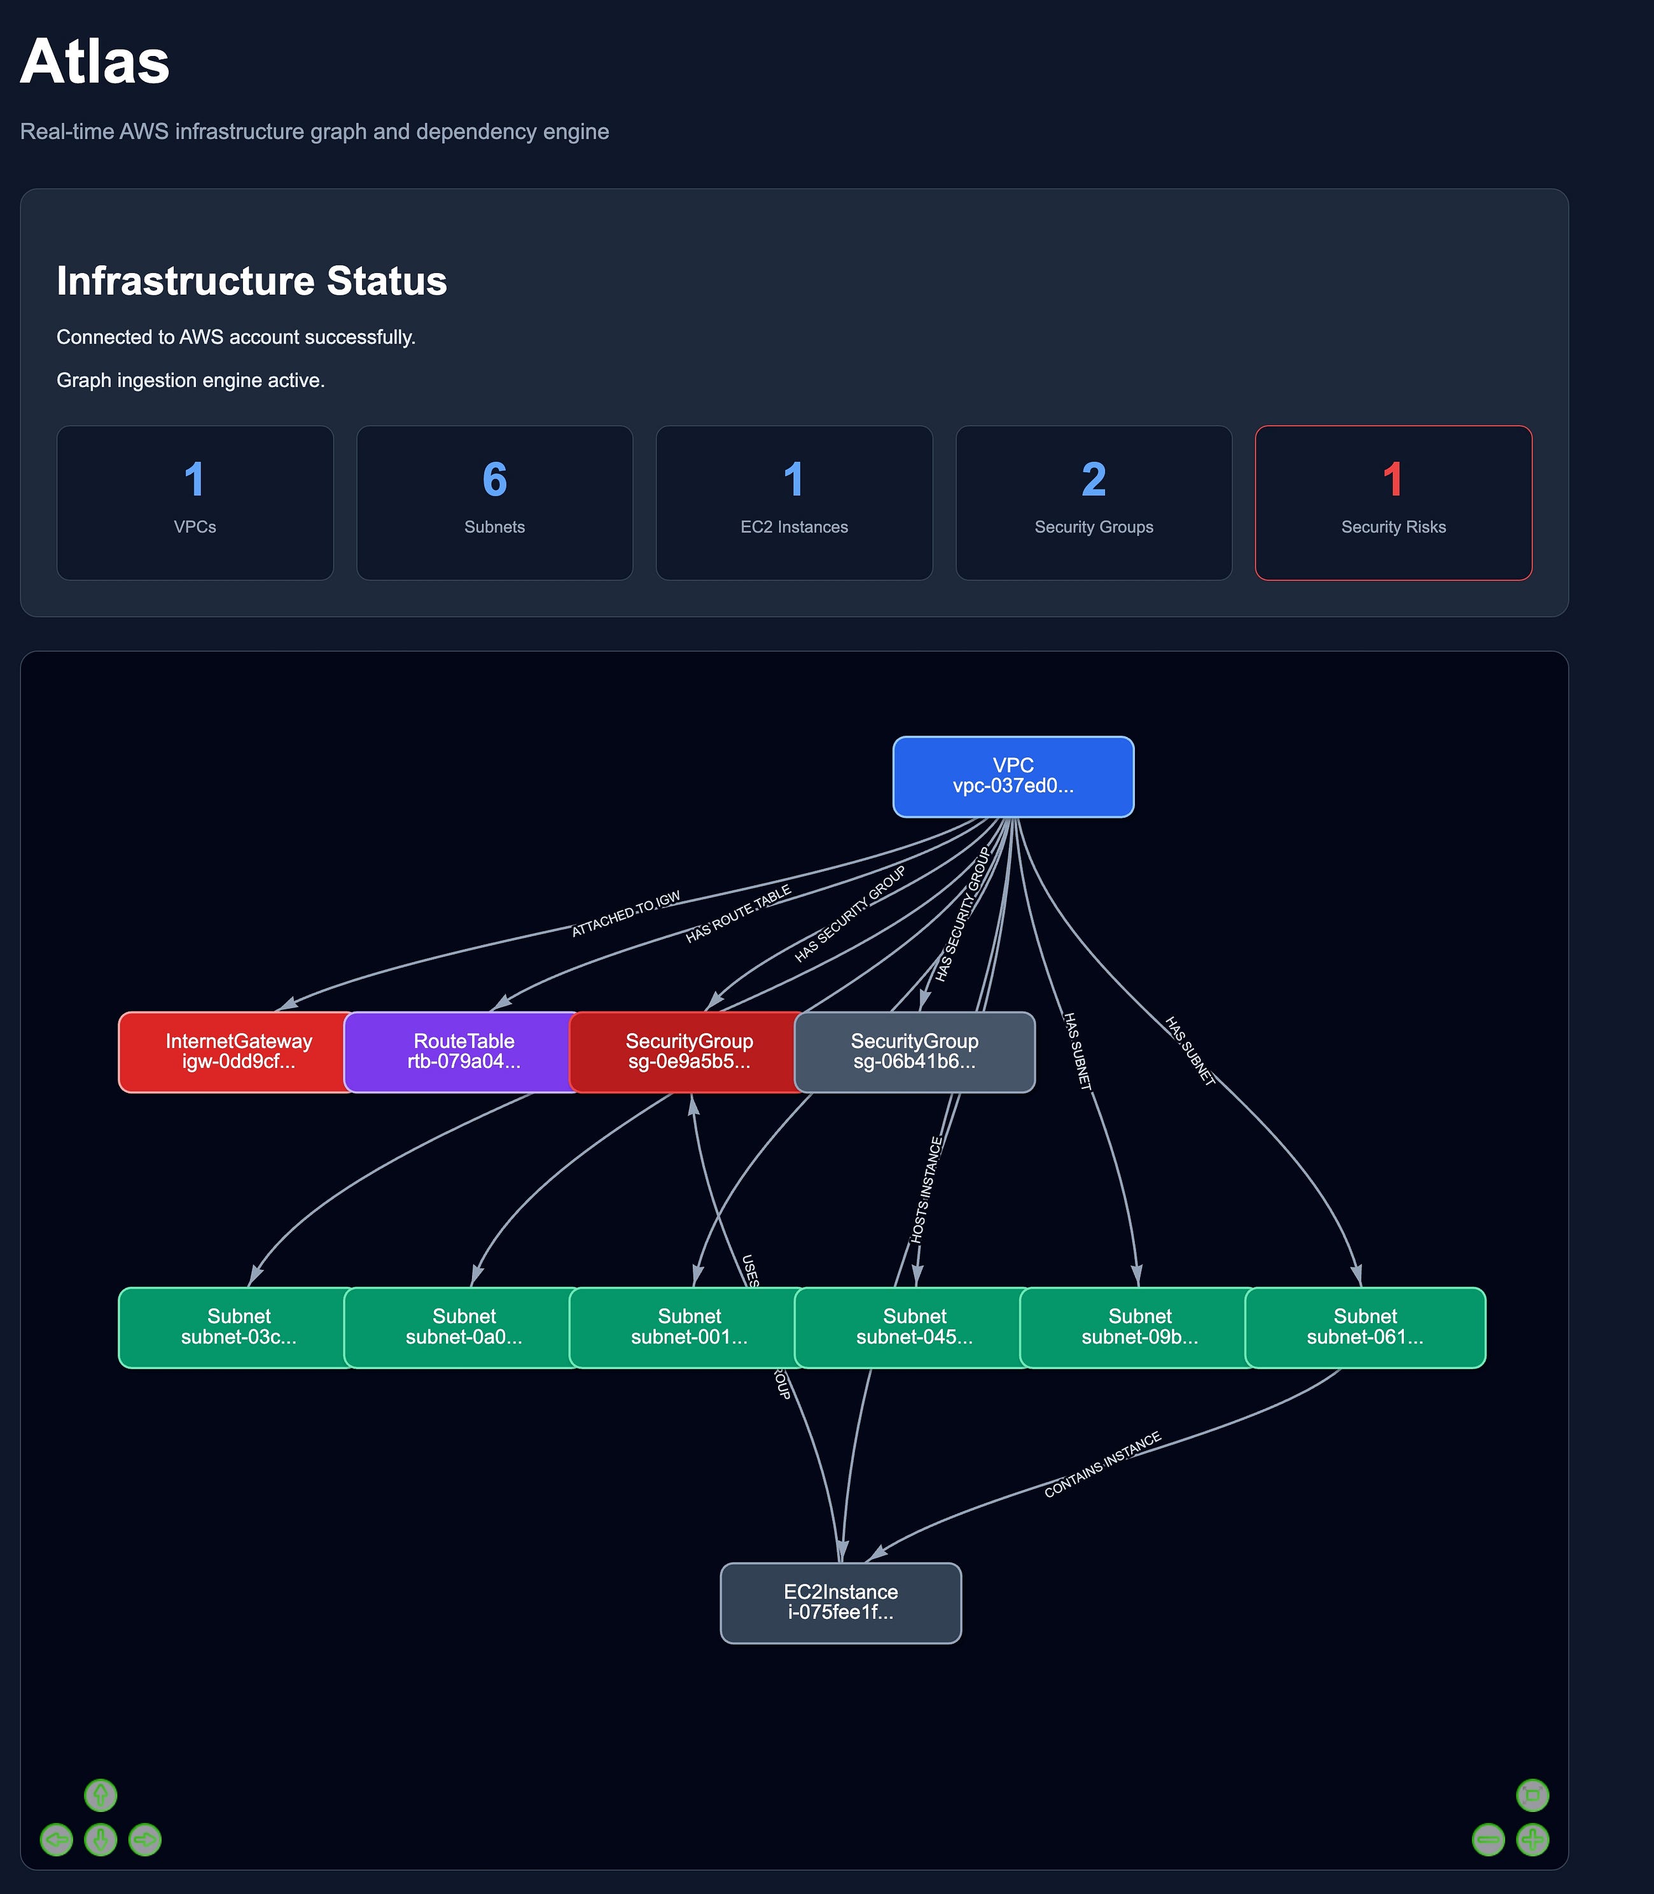Open the EC2 Instances count card
The height and width of the screenshot is (1894, 1654).
tap(794, 502)
